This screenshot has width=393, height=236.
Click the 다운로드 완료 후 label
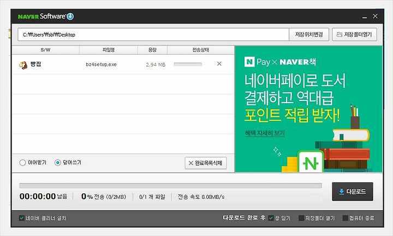point(244,217)
